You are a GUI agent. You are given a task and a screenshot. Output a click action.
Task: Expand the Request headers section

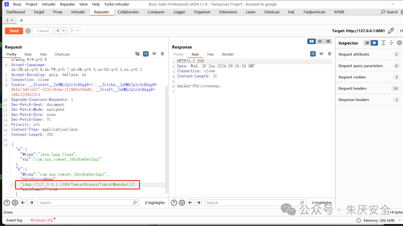click(369, 89)
